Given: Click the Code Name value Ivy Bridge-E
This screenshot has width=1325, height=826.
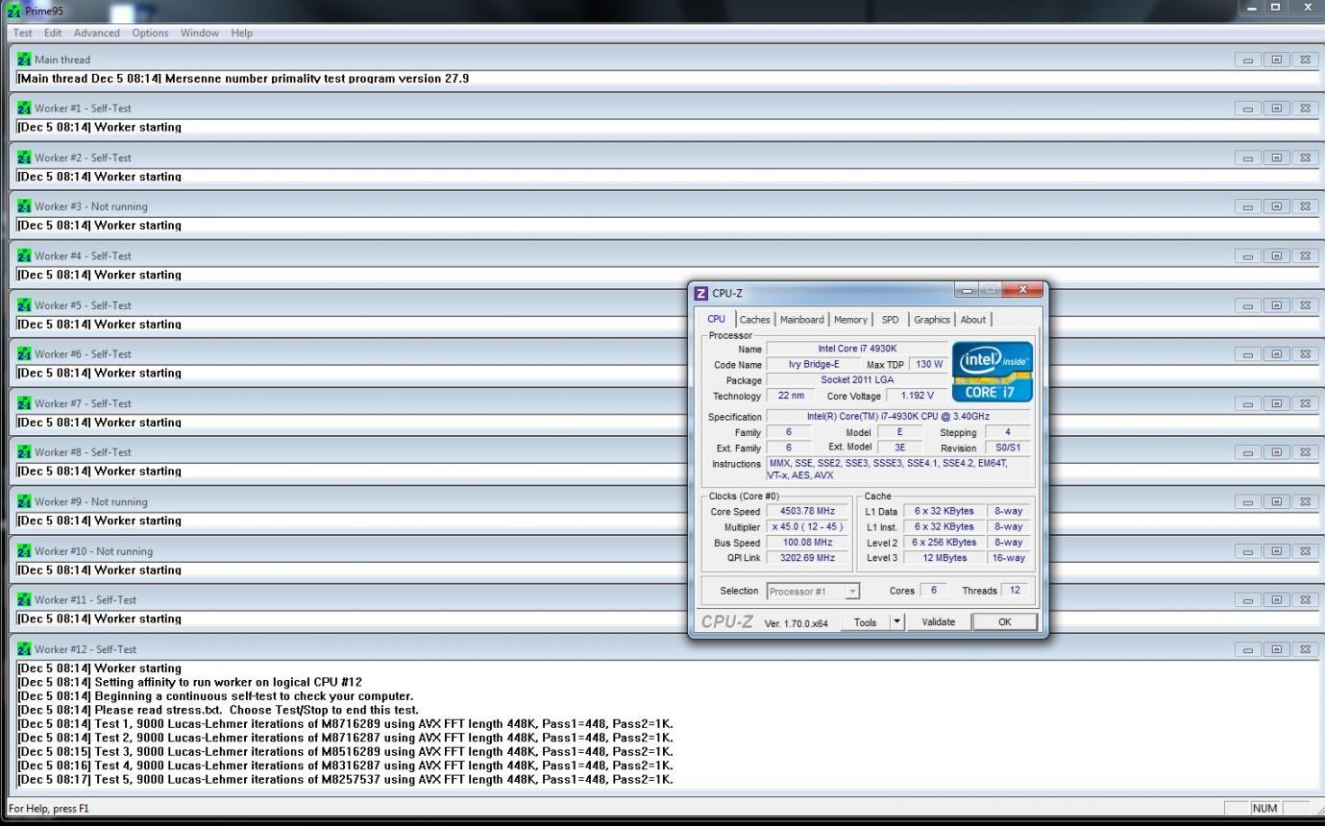Looking at the screenshot, I should click(x=813, y=365).
